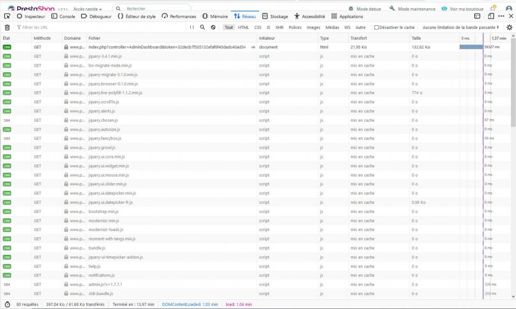Select bo-migrate-mute.min.js request

click(x=255, y=66)
